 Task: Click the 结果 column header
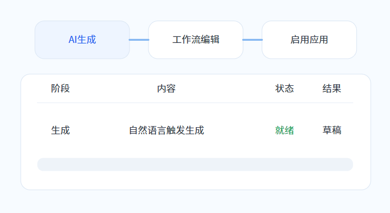(x=332, y=89)
